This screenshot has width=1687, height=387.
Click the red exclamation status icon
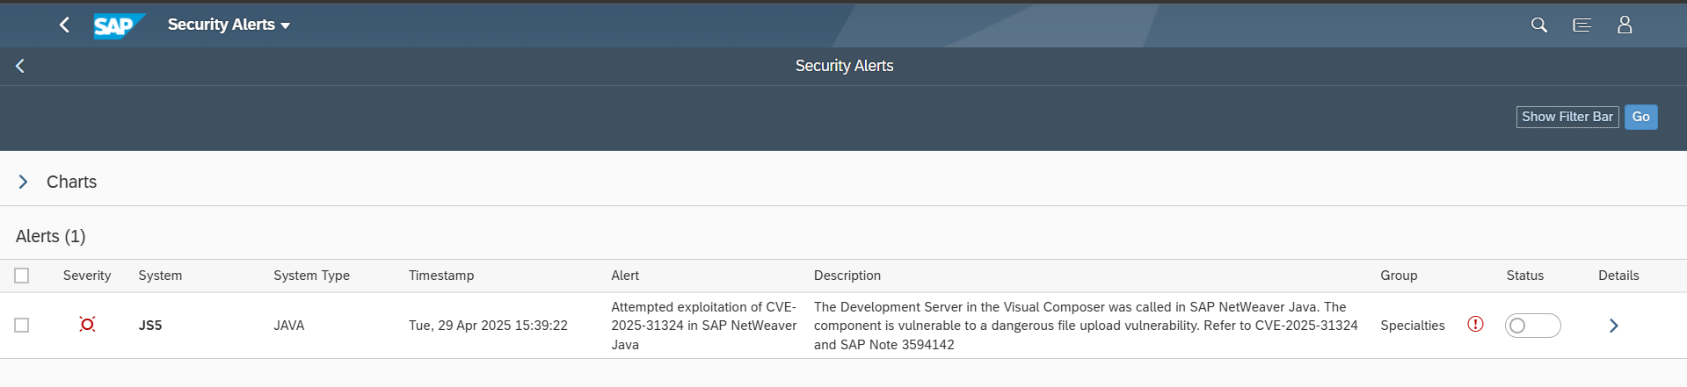tap(1475, 324)
